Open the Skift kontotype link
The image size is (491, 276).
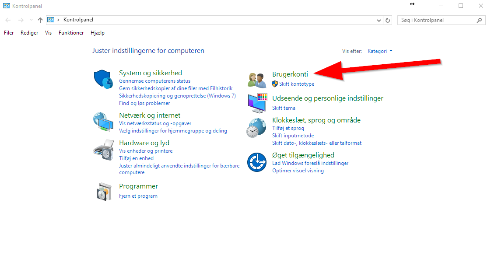[296, 84]
